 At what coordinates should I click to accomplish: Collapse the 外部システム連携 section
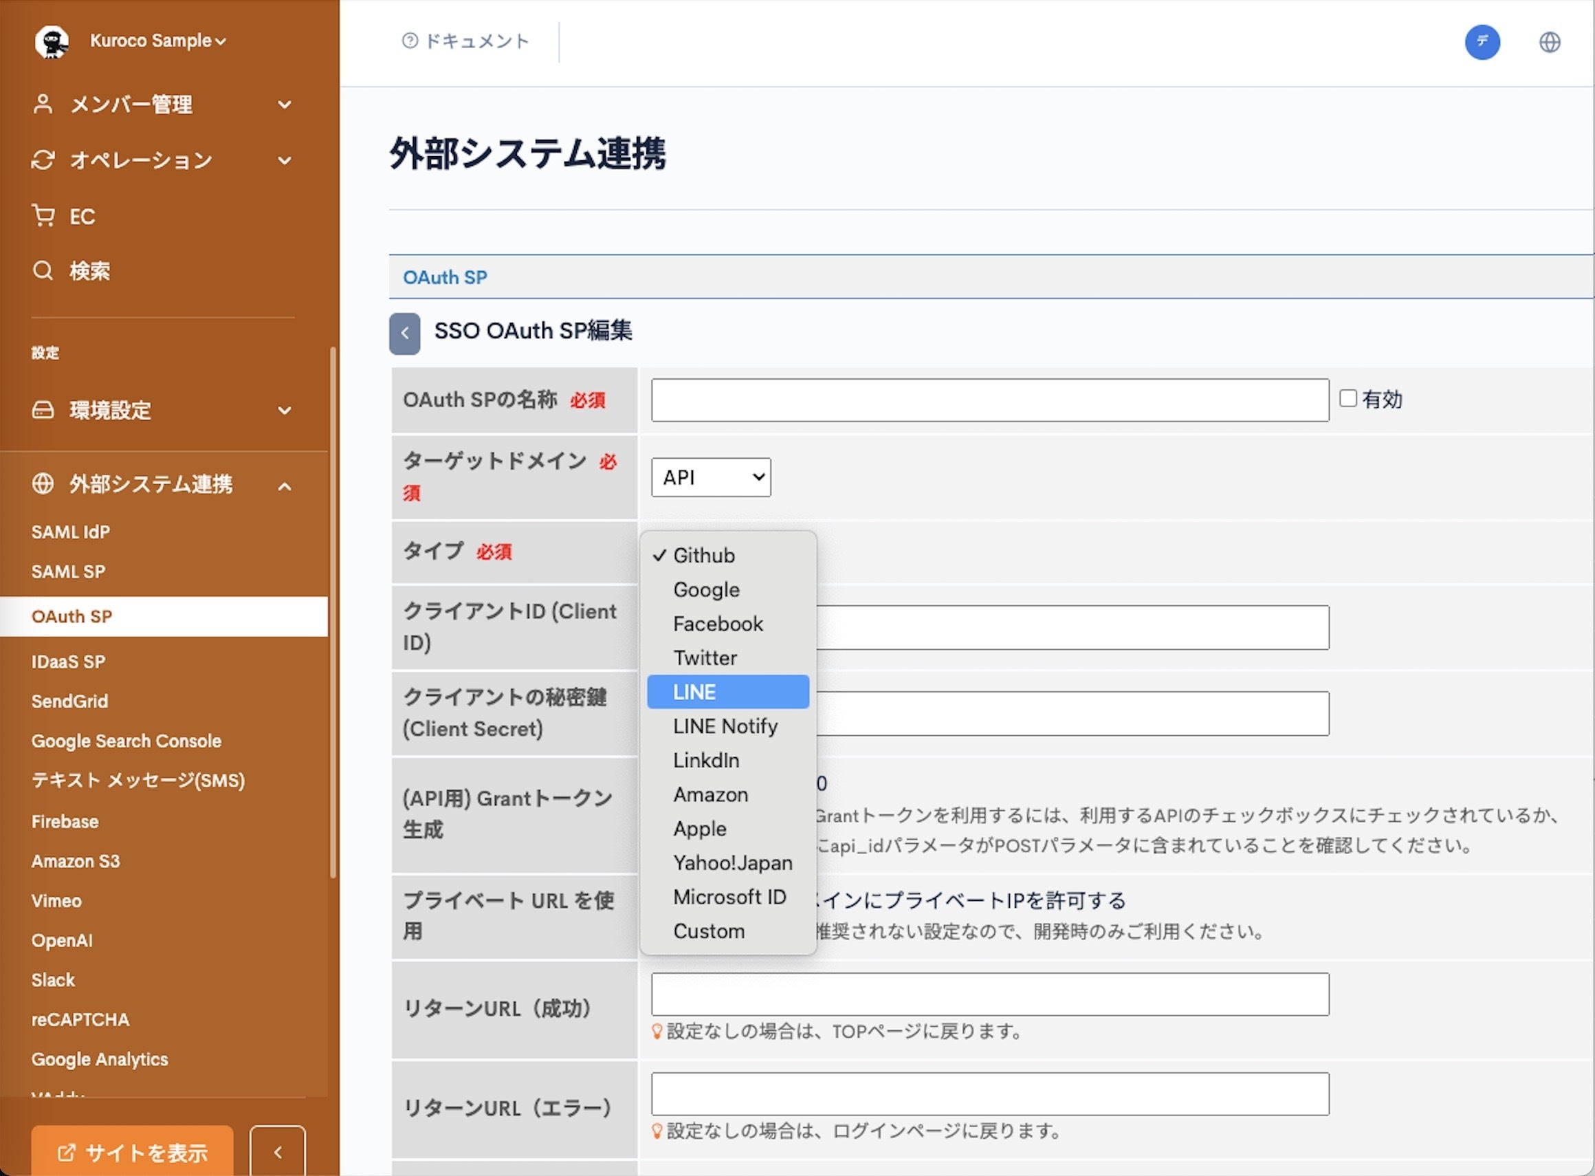[285, 486]
